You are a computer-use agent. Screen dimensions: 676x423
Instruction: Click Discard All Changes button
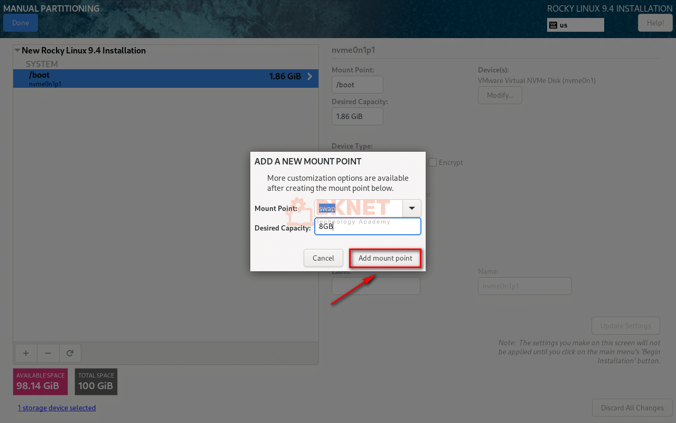(x=632, y=408)
